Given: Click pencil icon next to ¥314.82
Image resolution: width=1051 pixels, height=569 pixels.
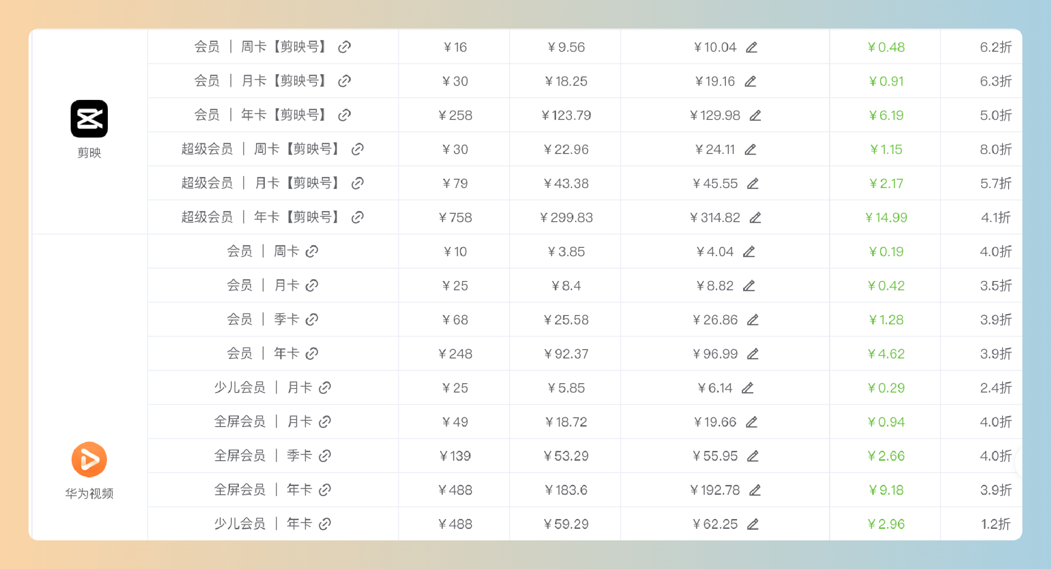Looking at the screenshot, I should click(x=755, y=218).
